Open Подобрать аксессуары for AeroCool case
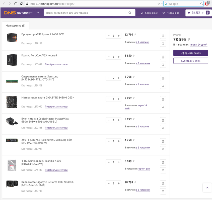The width and height of the screenshot is (212, 200). pos(56,64)
